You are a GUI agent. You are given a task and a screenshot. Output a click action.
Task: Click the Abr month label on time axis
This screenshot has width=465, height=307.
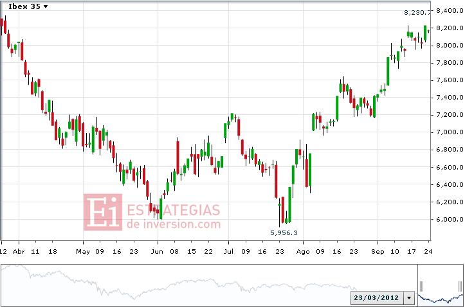coord(19,251)
